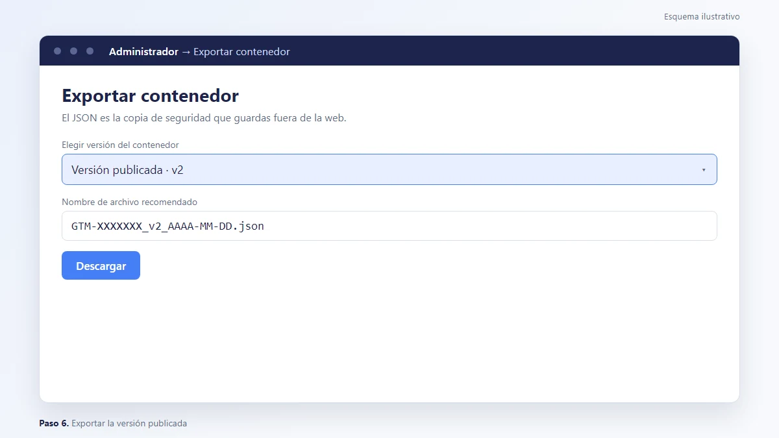This screenshot has width=779, height=438.
Task: Click the Exportar contenedor main heading
Action: click(150, 96)
